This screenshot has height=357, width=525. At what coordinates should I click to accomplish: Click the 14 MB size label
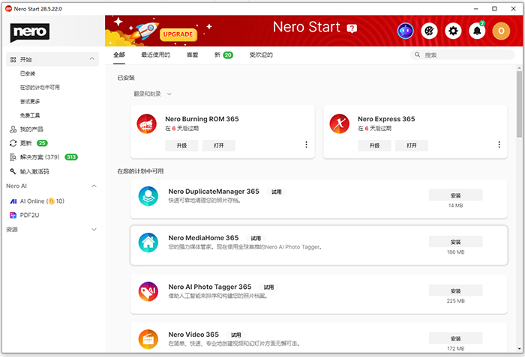click(x=456, y=206)
